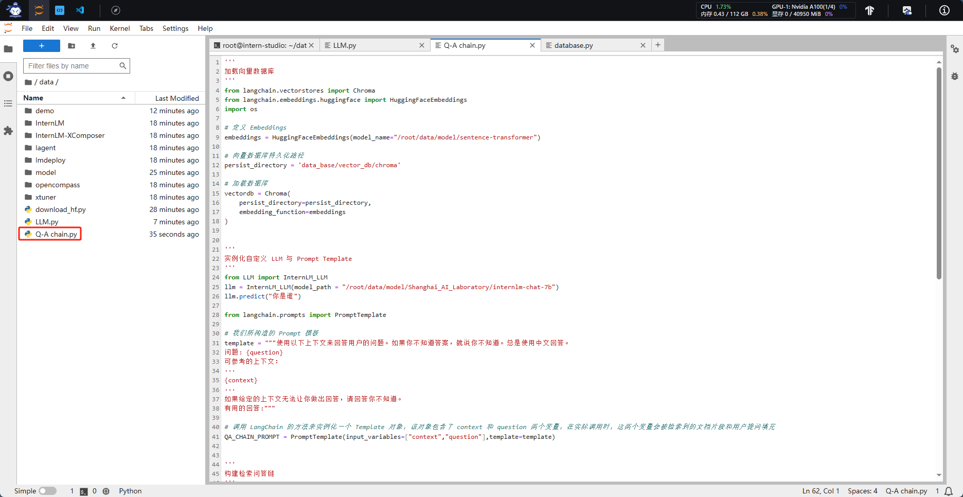This screenshot has height=497, width=963.
Task: Click Python language mode in status bar
Action: (x=130, y=491)
